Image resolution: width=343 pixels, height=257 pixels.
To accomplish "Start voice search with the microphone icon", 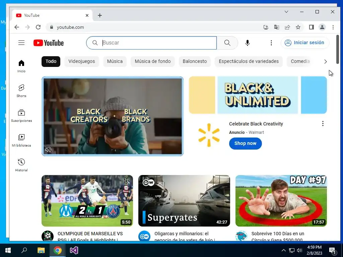I will [x=248, y=43].
